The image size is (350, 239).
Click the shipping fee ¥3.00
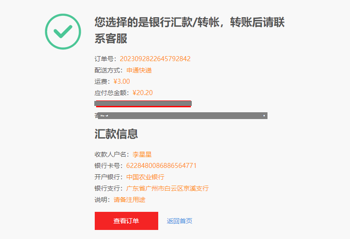click(x=122, y=81)
